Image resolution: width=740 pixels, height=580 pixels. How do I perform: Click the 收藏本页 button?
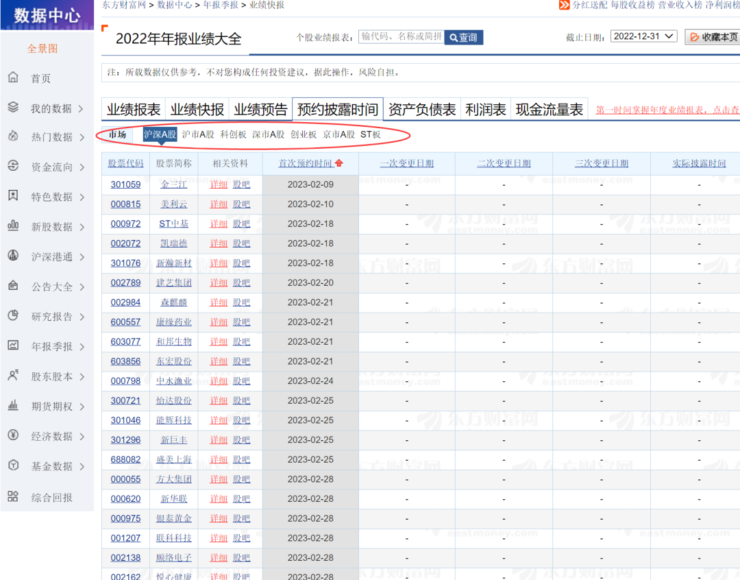coord(713,37)
